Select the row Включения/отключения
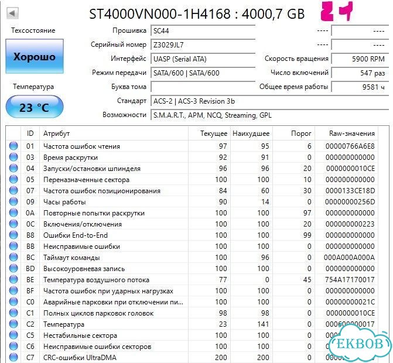Viewport: 393px width, 363px height. point(192,224)
